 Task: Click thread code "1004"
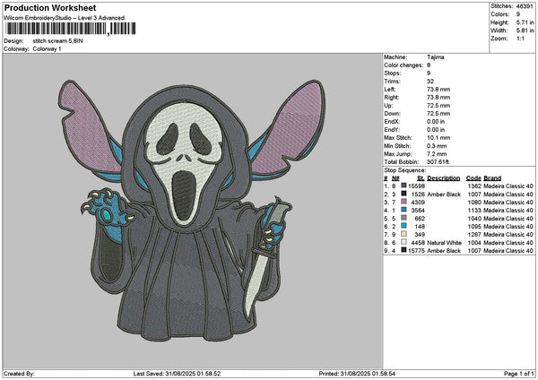[474, 243]
